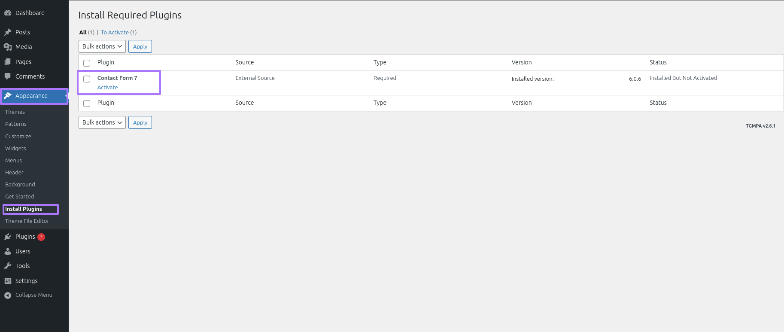The width and height of the screenshot is (784, 332).
Task: Click the top Apply button
Action: click(x=140, y=46)
